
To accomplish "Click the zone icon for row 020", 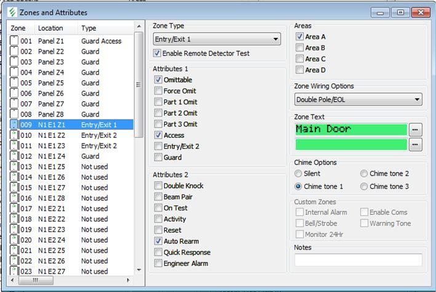I will pyautogui.click(x=14, y=240).
